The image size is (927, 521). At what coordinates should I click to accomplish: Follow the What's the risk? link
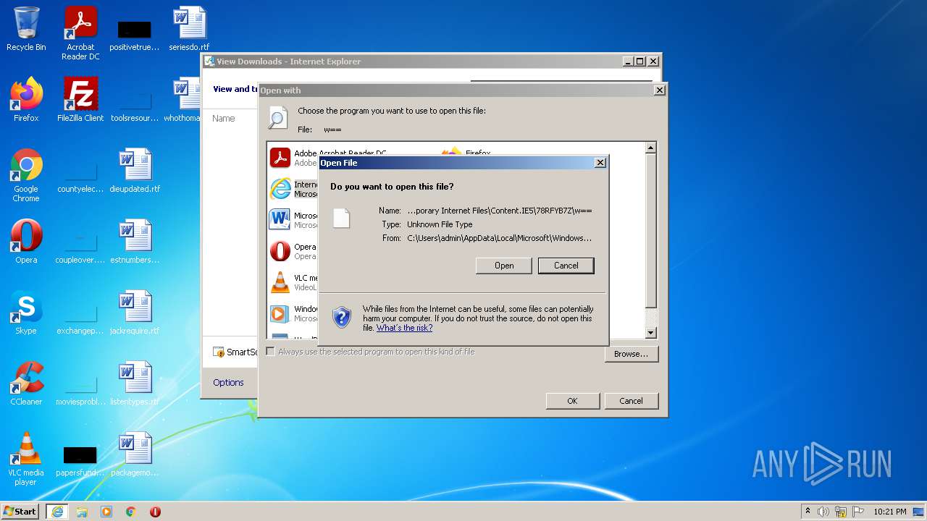tap(404, 328)
